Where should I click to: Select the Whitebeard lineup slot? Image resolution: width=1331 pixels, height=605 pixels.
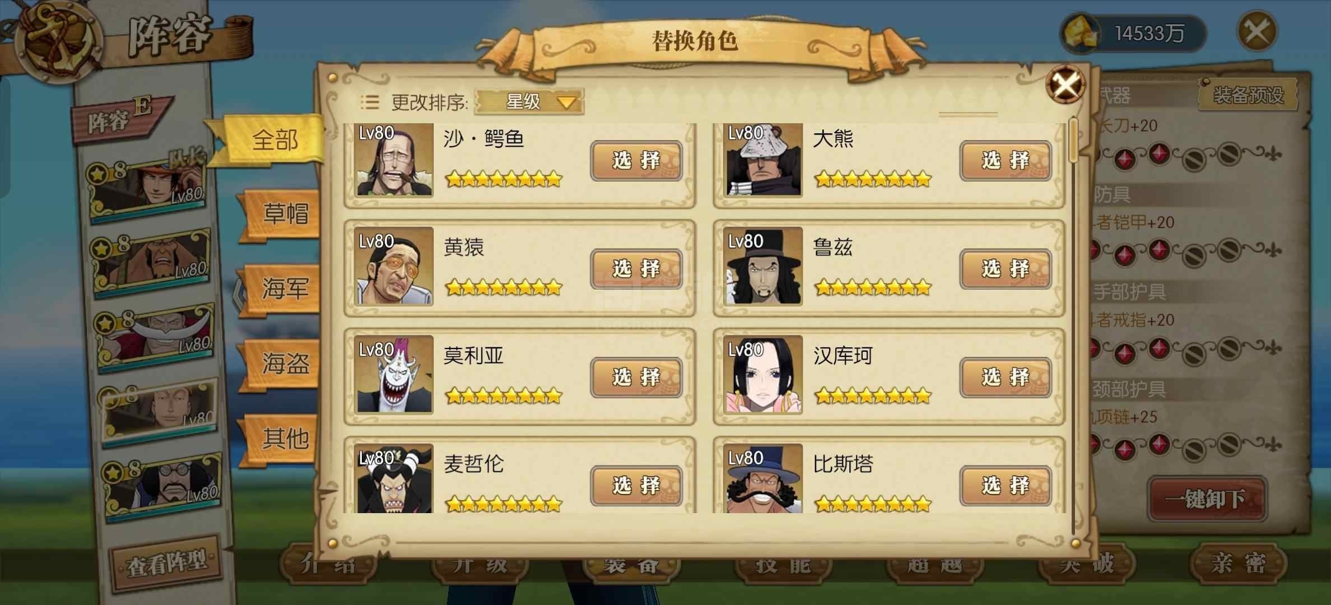point(155,336)
